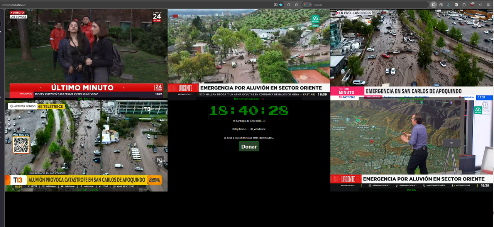The width and height of the screenshot is (494, 227).
Task: Click the bookmark star icon
Action: click(x=281, y=5)
